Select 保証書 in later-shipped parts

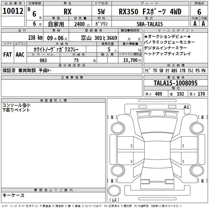9,71
